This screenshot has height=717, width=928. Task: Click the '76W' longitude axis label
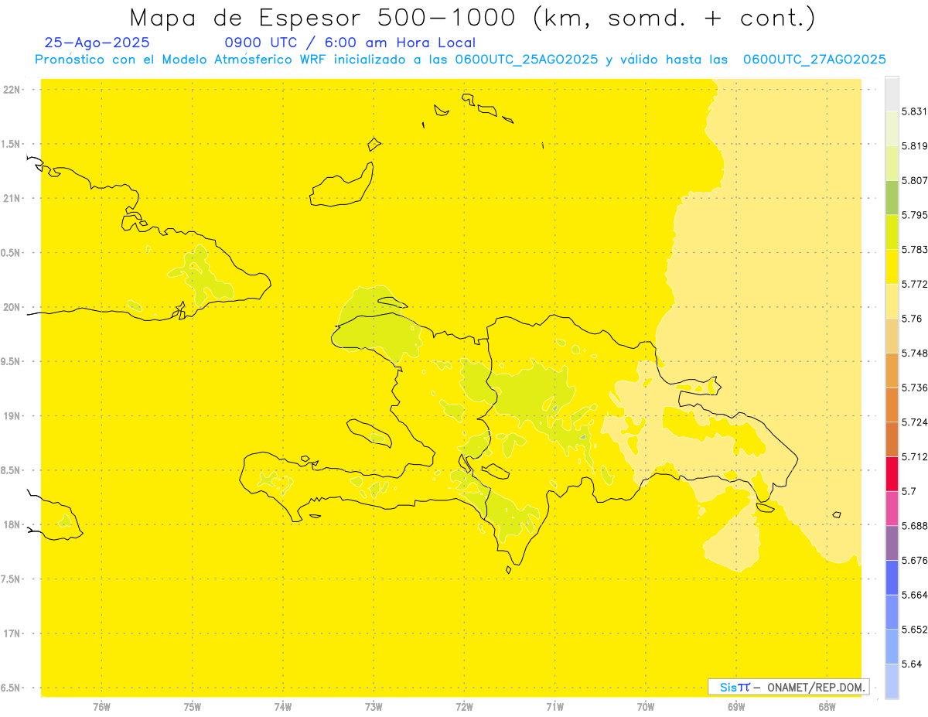pos(101,707)
